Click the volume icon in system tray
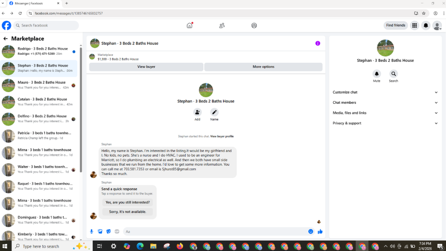This screenshot has height=251, width=446. pyautogui.click(x=393, y=246)
